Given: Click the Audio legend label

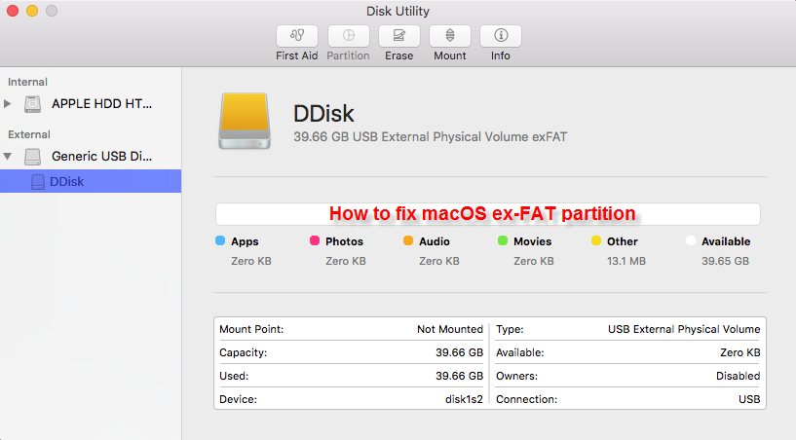Looking at the screenshot, I should [x=435, y=241].
